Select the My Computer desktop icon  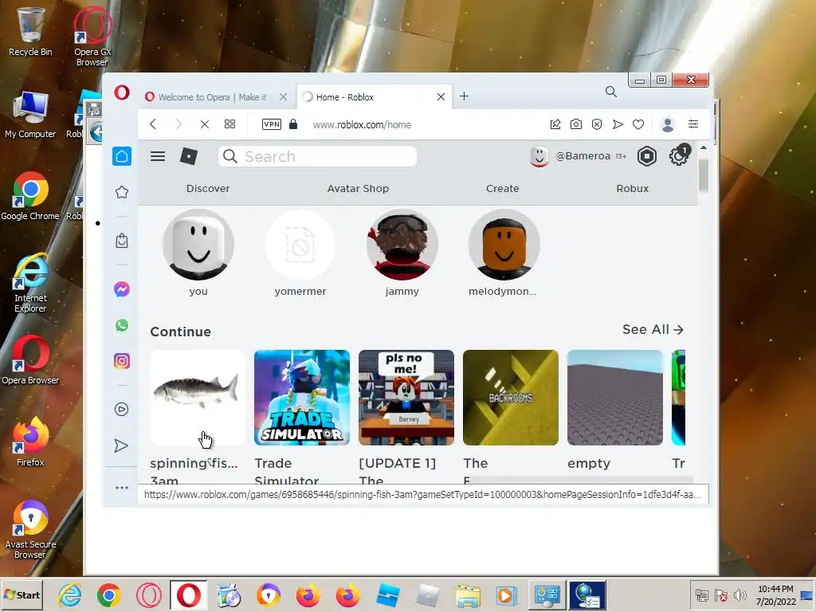(30, 115)
